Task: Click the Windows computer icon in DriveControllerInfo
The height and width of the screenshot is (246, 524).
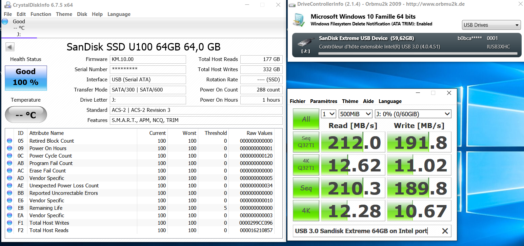Action: [x=299, y=20]
